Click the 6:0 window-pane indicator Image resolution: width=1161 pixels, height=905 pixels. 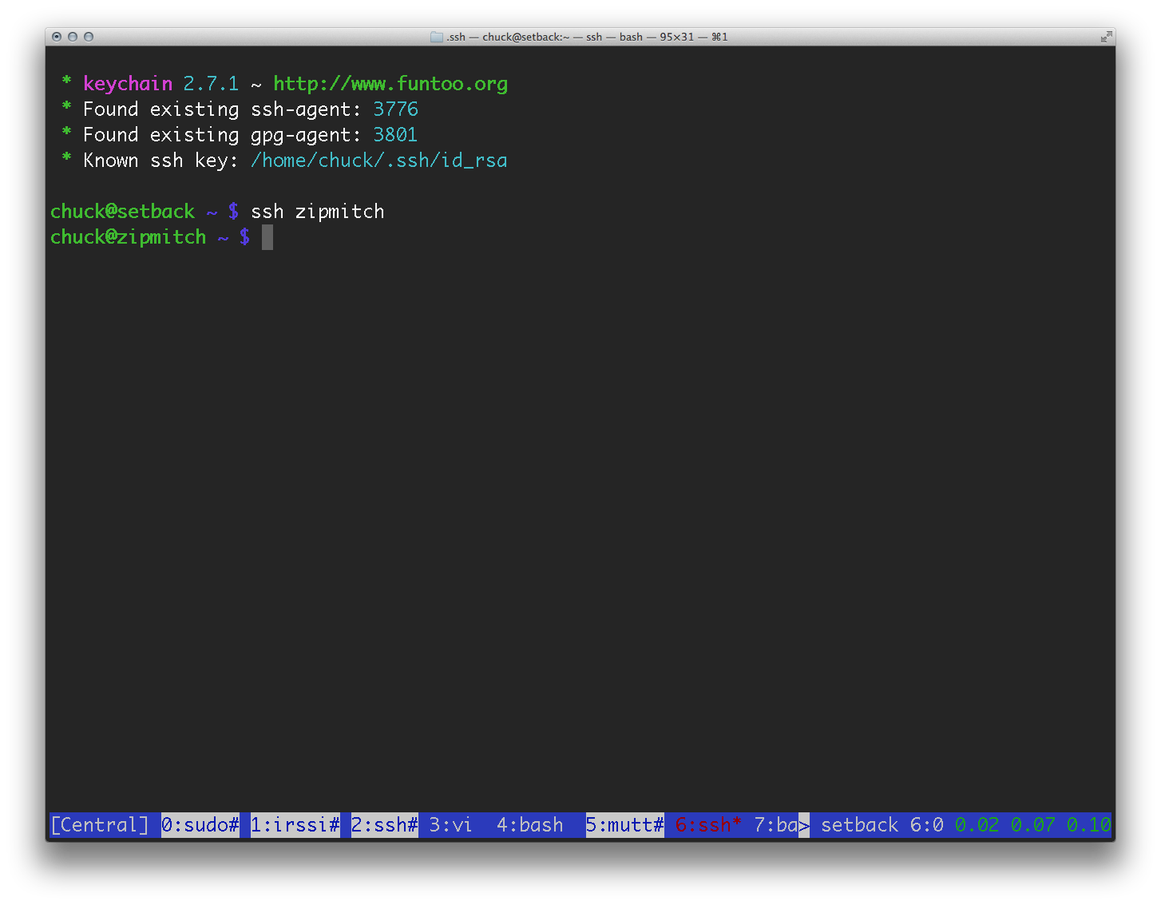927,825
